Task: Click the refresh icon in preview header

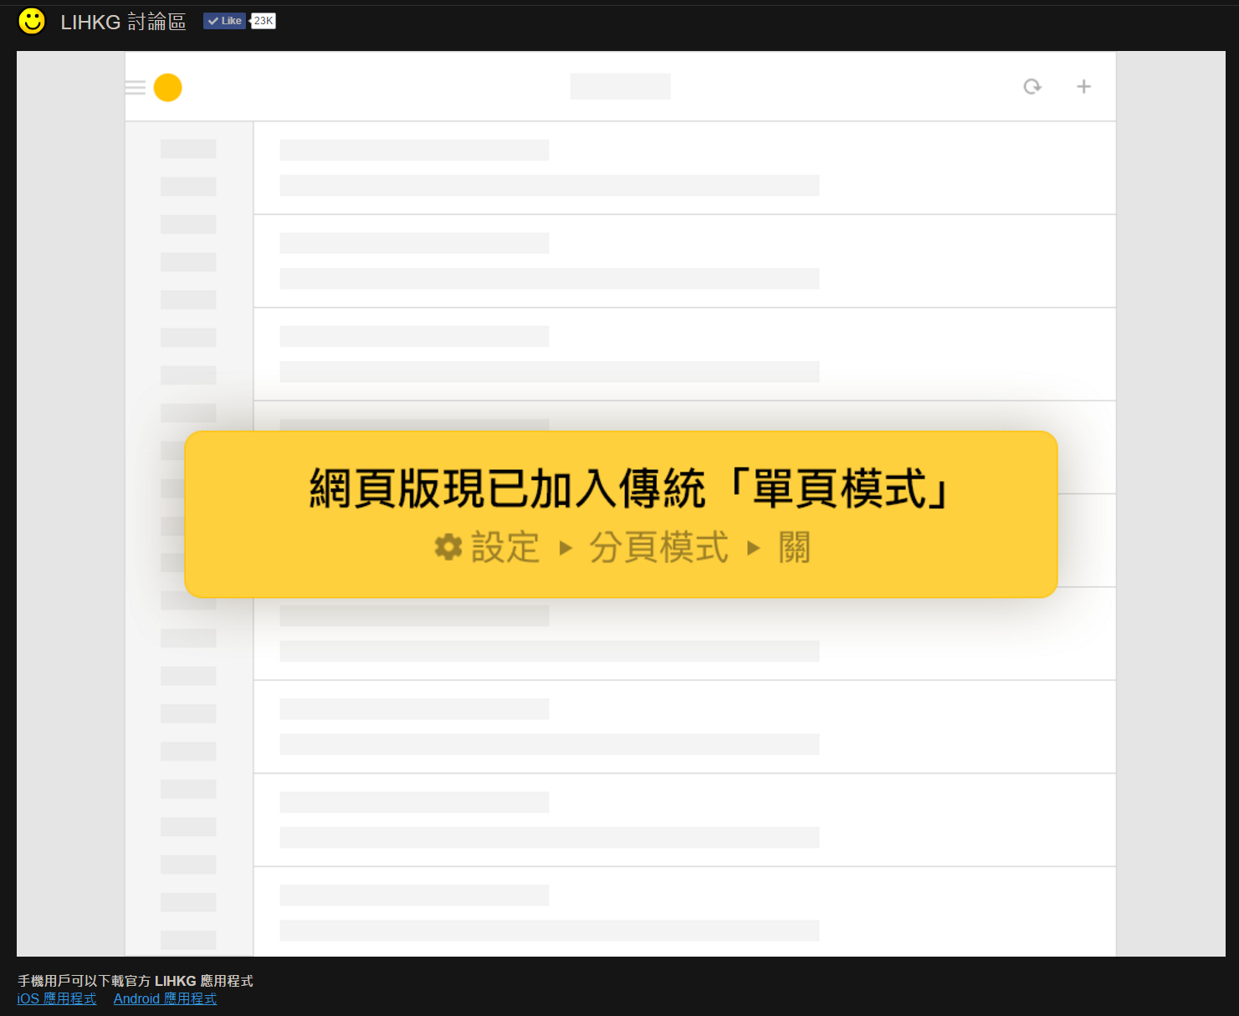Action: click(1032, 86)
